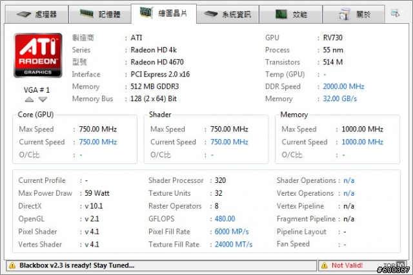Image resolution: width=413 pixels, height=275 pixels.
Task: Click the DDR Speed value 2000.00 MHz
Action: pos(343,86)
